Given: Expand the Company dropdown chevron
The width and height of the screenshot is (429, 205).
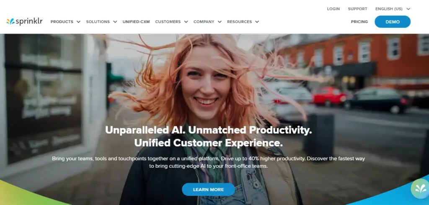Looking at the screenshot, I should tap(220, 22).
